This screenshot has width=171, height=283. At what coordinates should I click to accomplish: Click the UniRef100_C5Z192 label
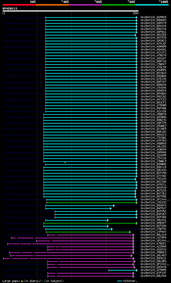point(154,203)
